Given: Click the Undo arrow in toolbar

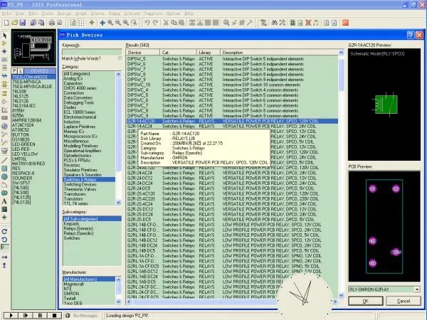Looking at the screenshot, I should pyautogui.click(x=146, y=23).
